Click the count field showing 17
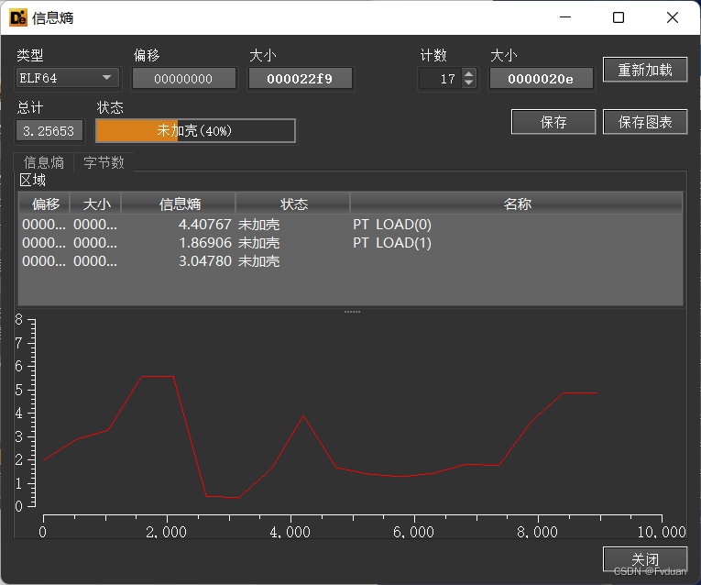The width and height of the screenshot is (701, 585). click(441, 79)
